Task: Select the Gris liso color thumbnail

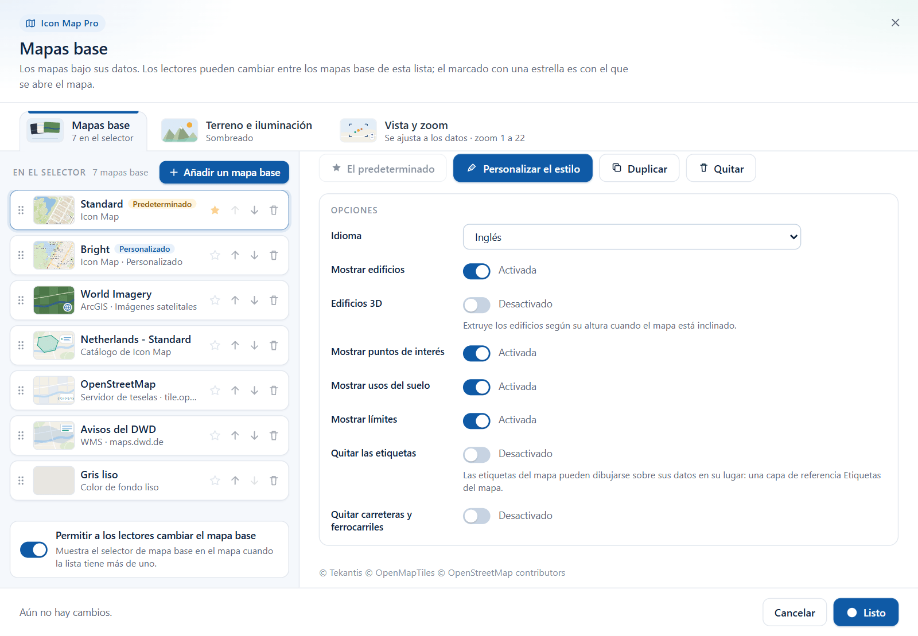Action: pos(54,481)
